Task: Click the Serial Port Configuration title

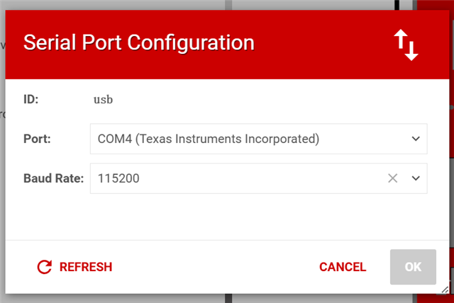Action: [x=138, y=43]
